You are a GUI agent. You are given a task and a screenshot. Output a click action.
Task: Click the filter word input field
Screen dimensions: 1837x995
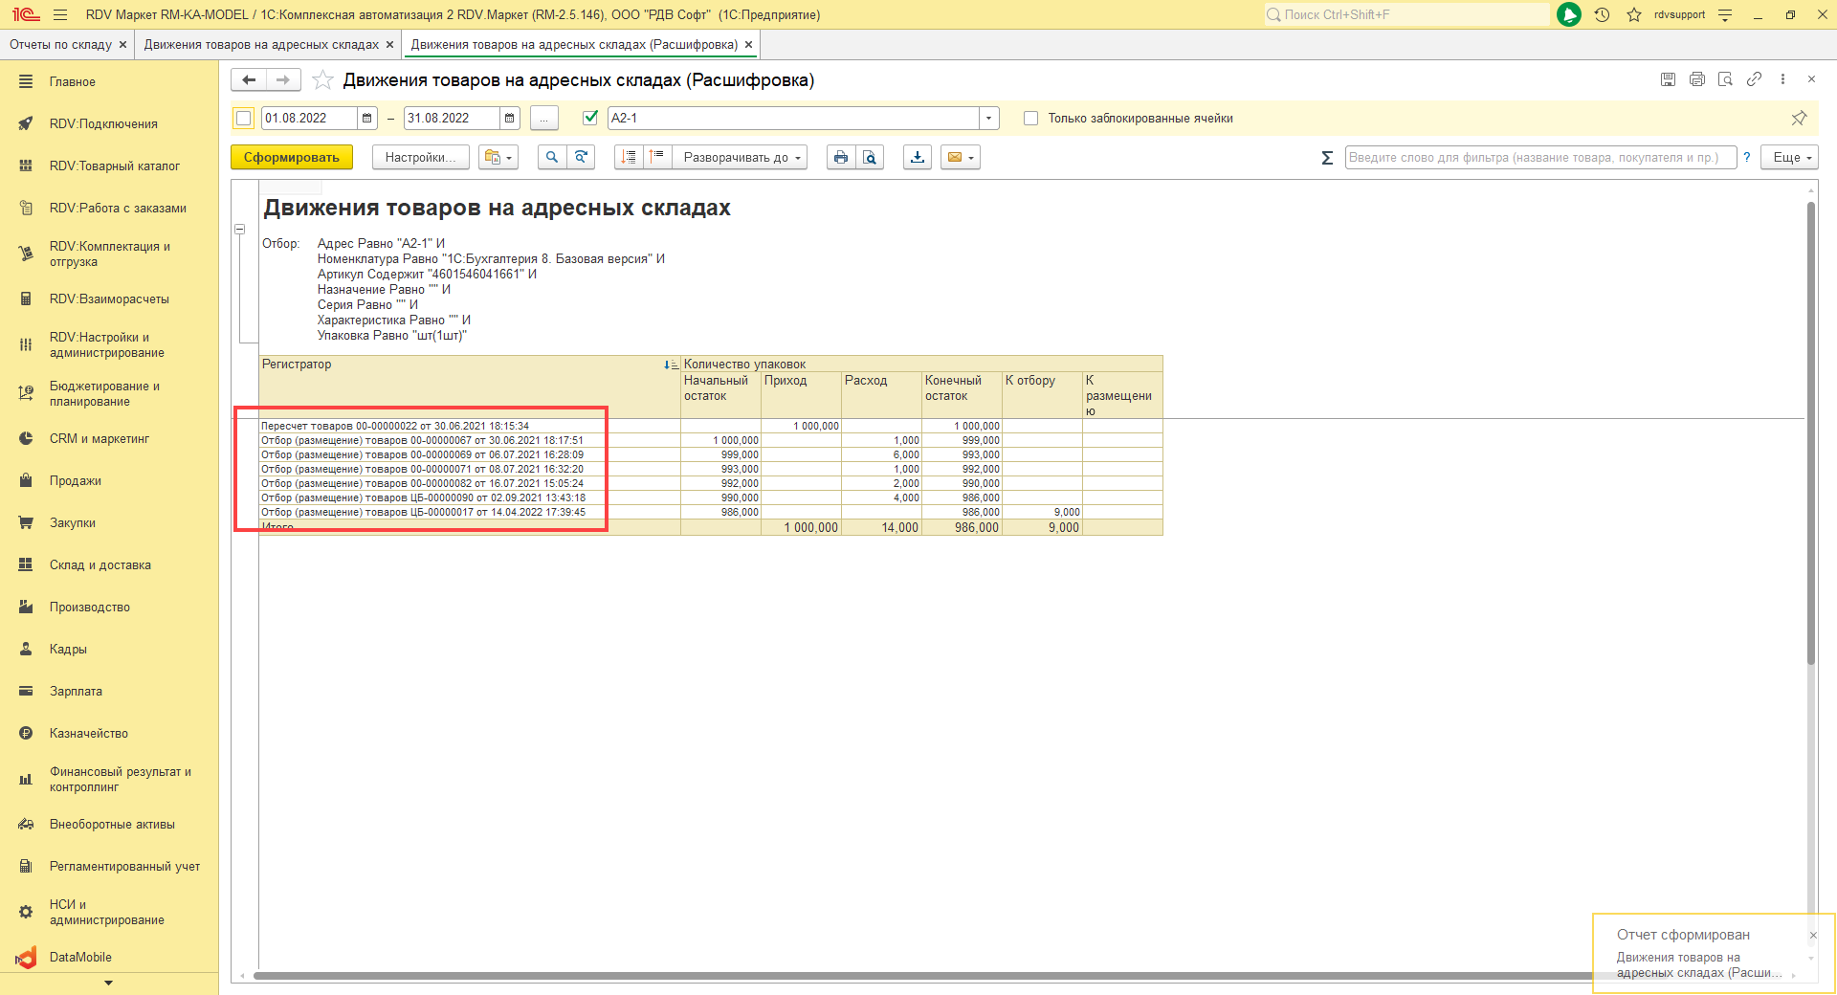click(1538, 158)
